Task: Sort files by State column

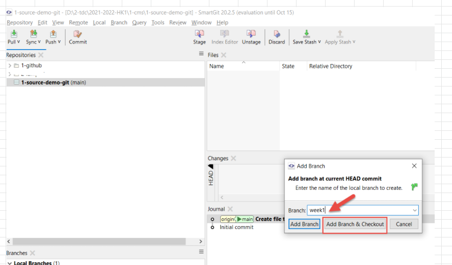Action: pyautogui.click(x=293, y=66)
